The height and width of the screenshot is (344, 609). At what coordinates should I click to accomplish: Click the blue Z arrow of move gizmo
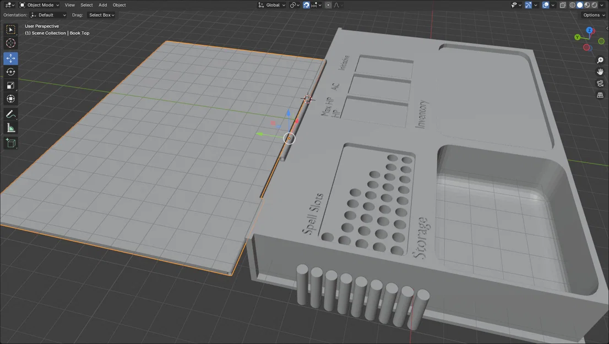tap(288, 113)
